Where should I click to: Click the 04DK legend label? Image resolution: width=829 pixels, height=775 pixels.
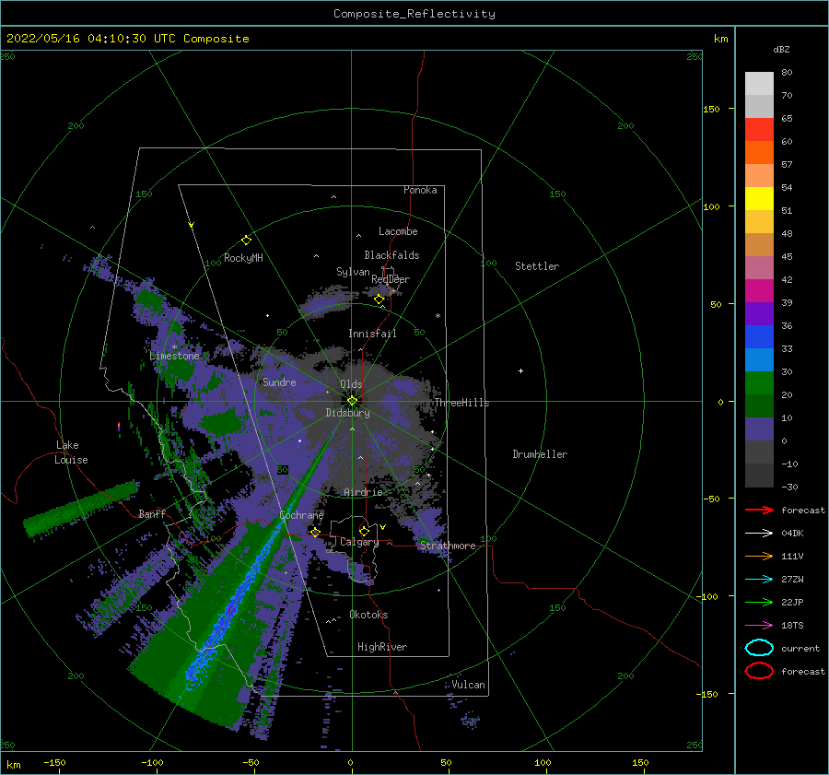tap(792, 534)
